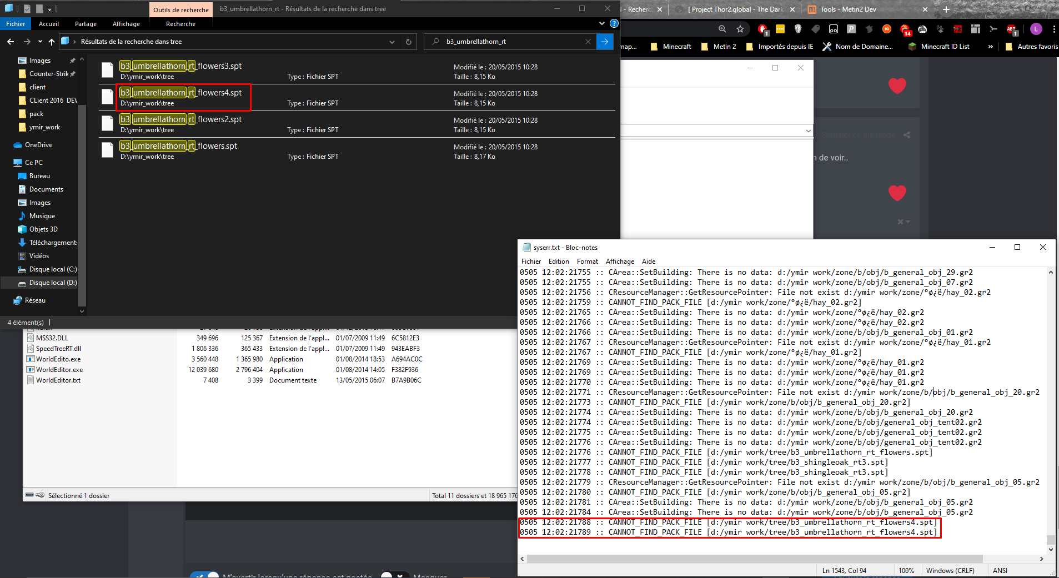
Task: Open the Autres favoris folder
Action: (1032, 47)
